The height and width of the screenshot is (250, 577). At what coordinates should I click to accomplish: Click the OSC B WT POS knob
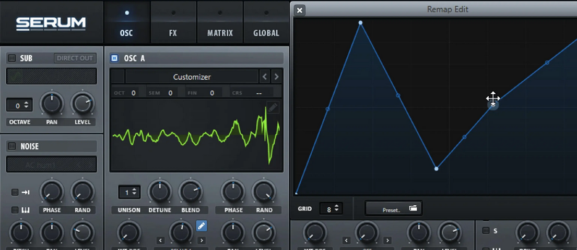[x=315, y=233]
